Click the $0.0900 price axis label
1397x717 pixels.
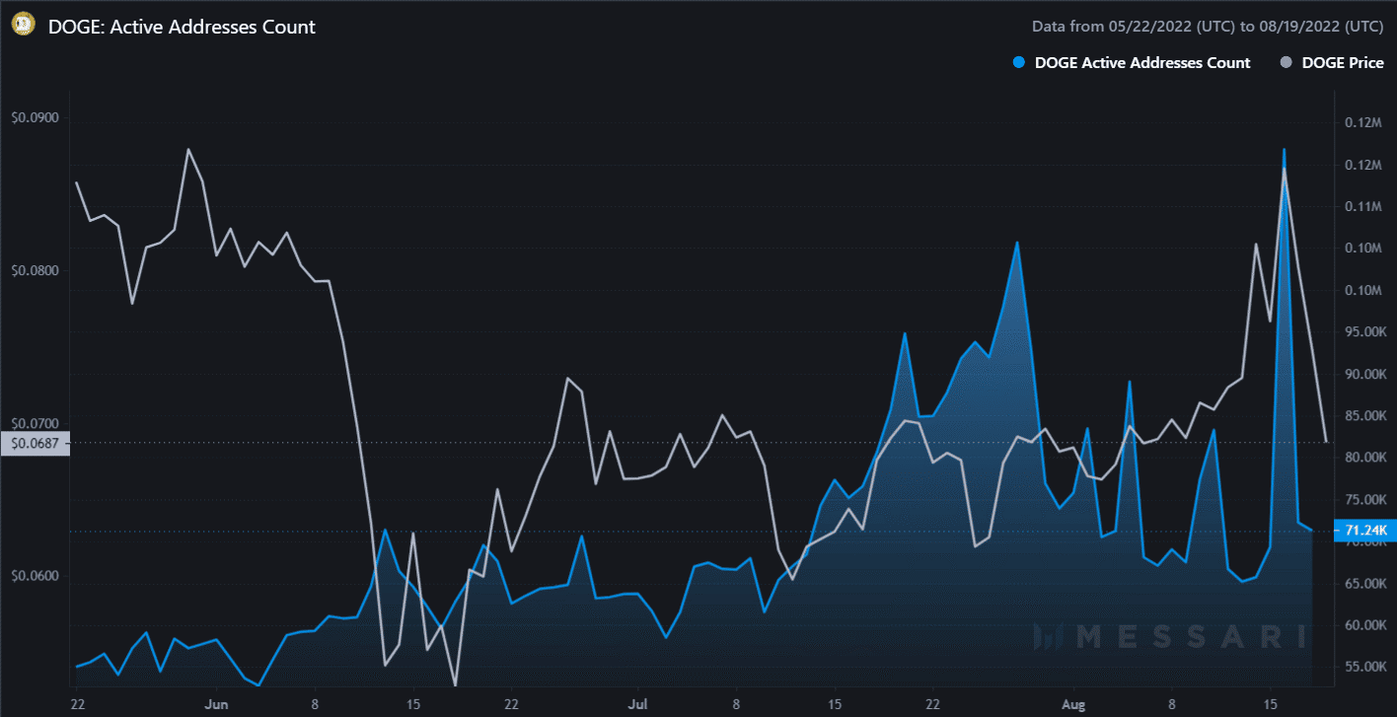point(36,117)
